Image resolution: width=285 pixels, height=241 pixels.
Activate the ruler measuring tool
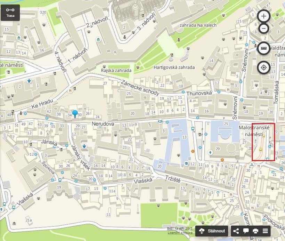click(263, 48)
